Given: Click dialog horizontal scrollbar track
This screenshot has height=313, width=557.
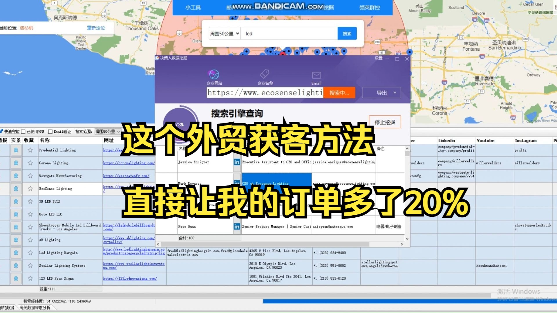Looking at the screenshot, I should [265, 244].
